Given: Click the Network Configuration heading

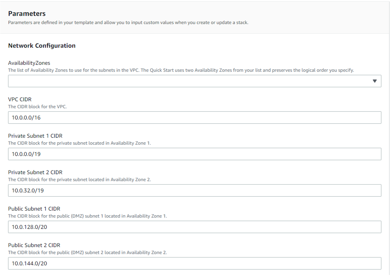Looking at the screenshot, I should (x=42, y=45).
